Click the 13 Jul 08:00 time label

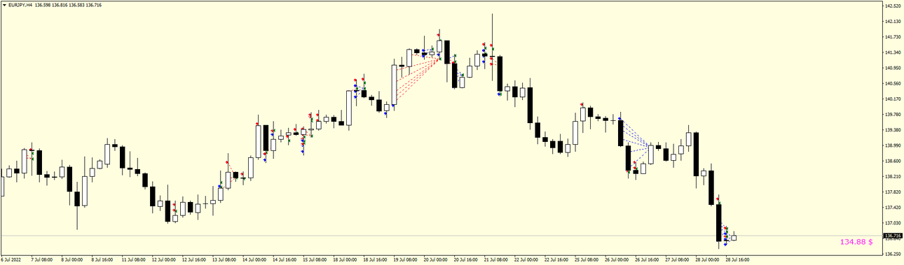[224, 260]
